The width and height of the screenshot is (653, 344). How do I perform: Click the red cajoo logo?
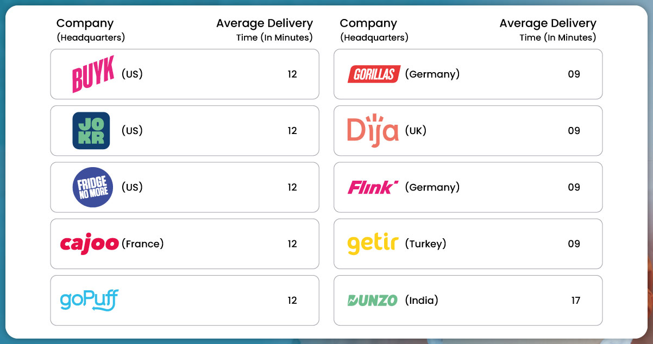pos(89,244)
